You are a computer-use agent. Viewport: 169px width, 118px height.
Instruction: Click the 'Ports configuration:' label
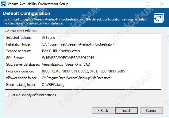click(20, 71)
